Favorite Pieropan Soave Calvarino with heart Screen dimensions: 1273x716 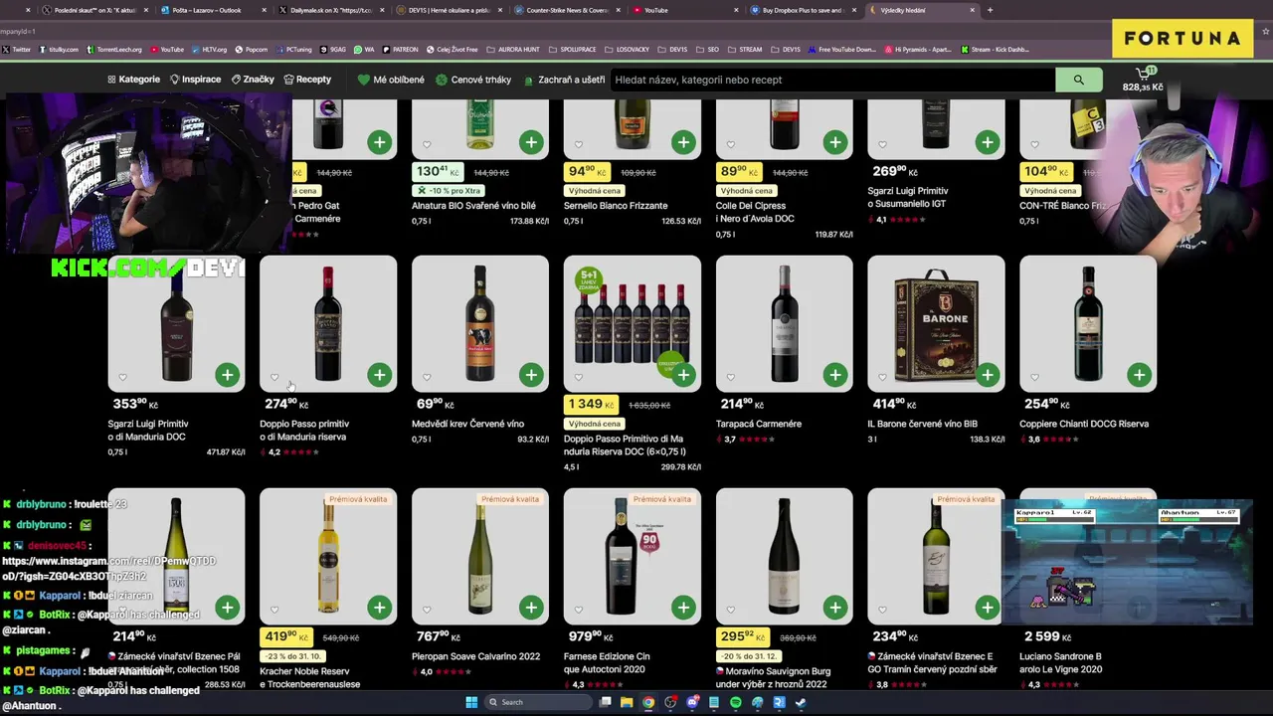point(427,610)
